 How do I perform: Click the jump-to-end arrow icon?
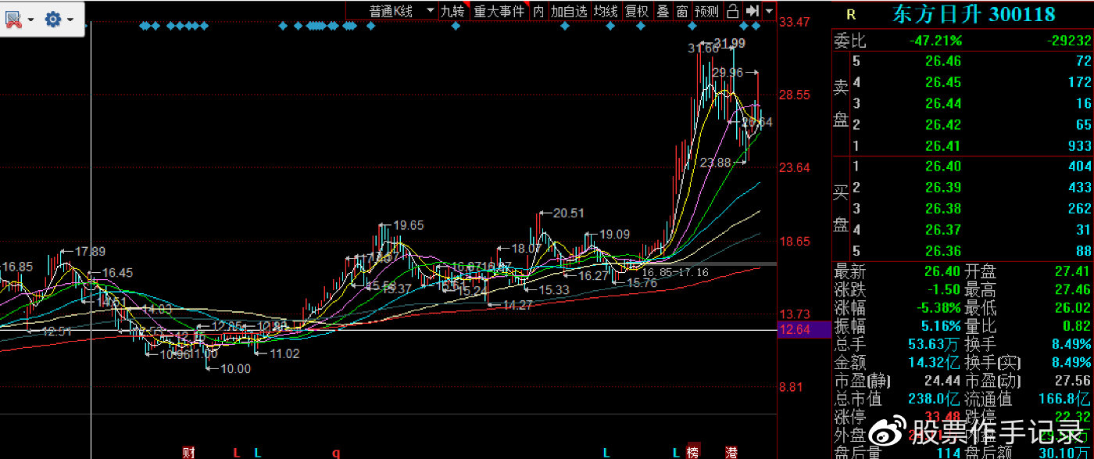[752, 11]
